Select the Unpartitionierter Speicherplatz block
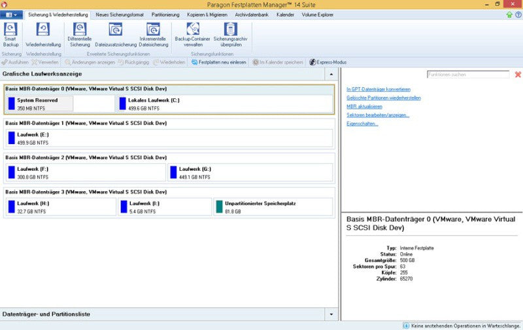 (273, 207)
